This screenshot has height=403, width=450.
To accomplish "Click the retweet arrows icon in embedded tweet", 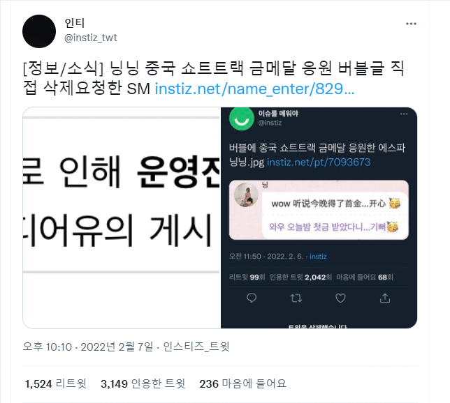I will tap(296, 298).
